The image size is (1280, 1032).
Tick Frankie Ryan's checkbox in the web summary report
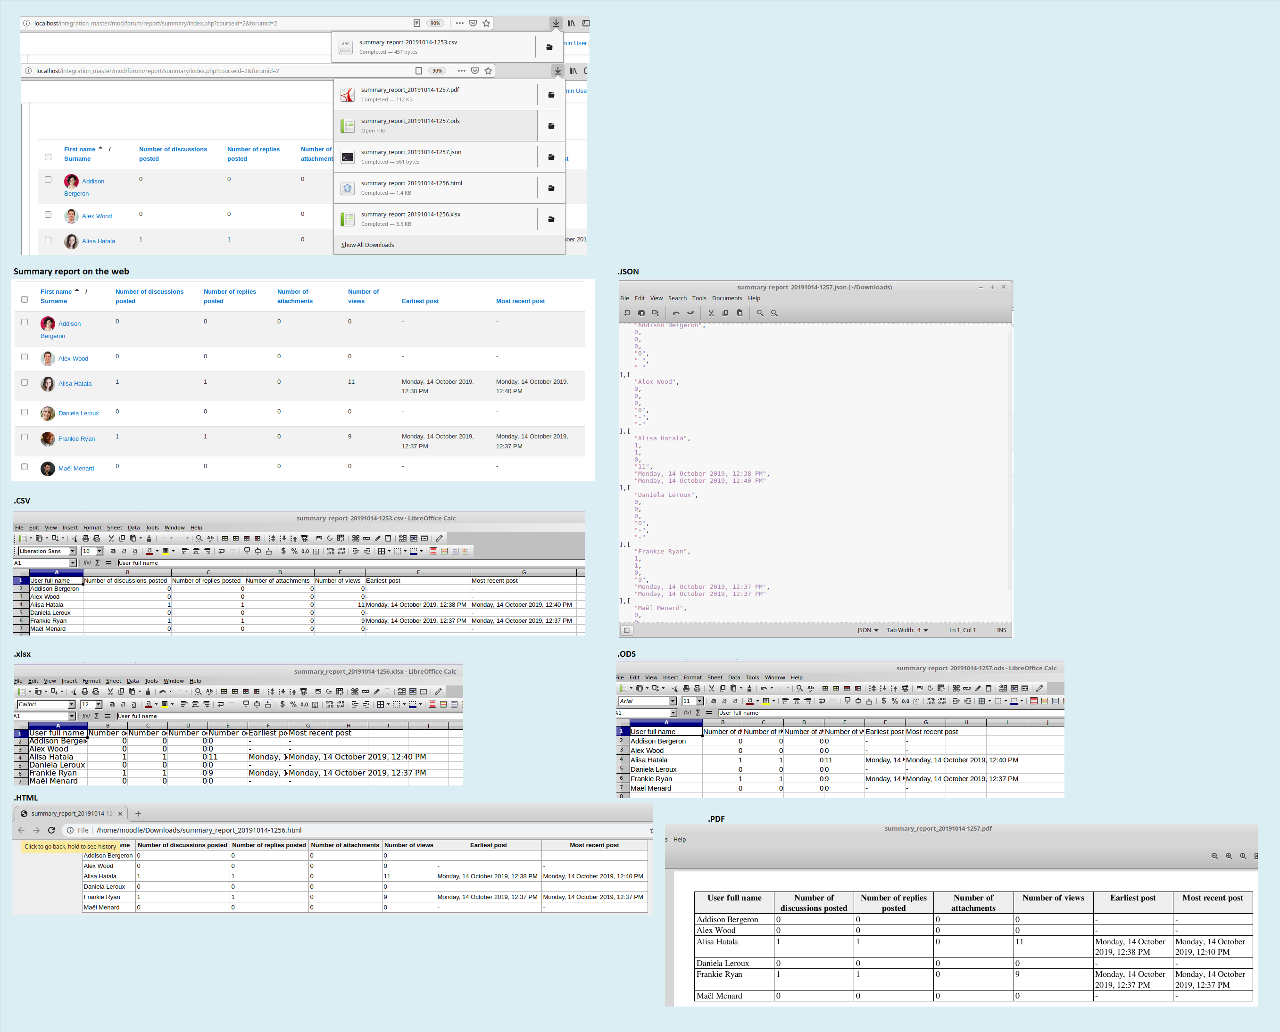[25, 437]
